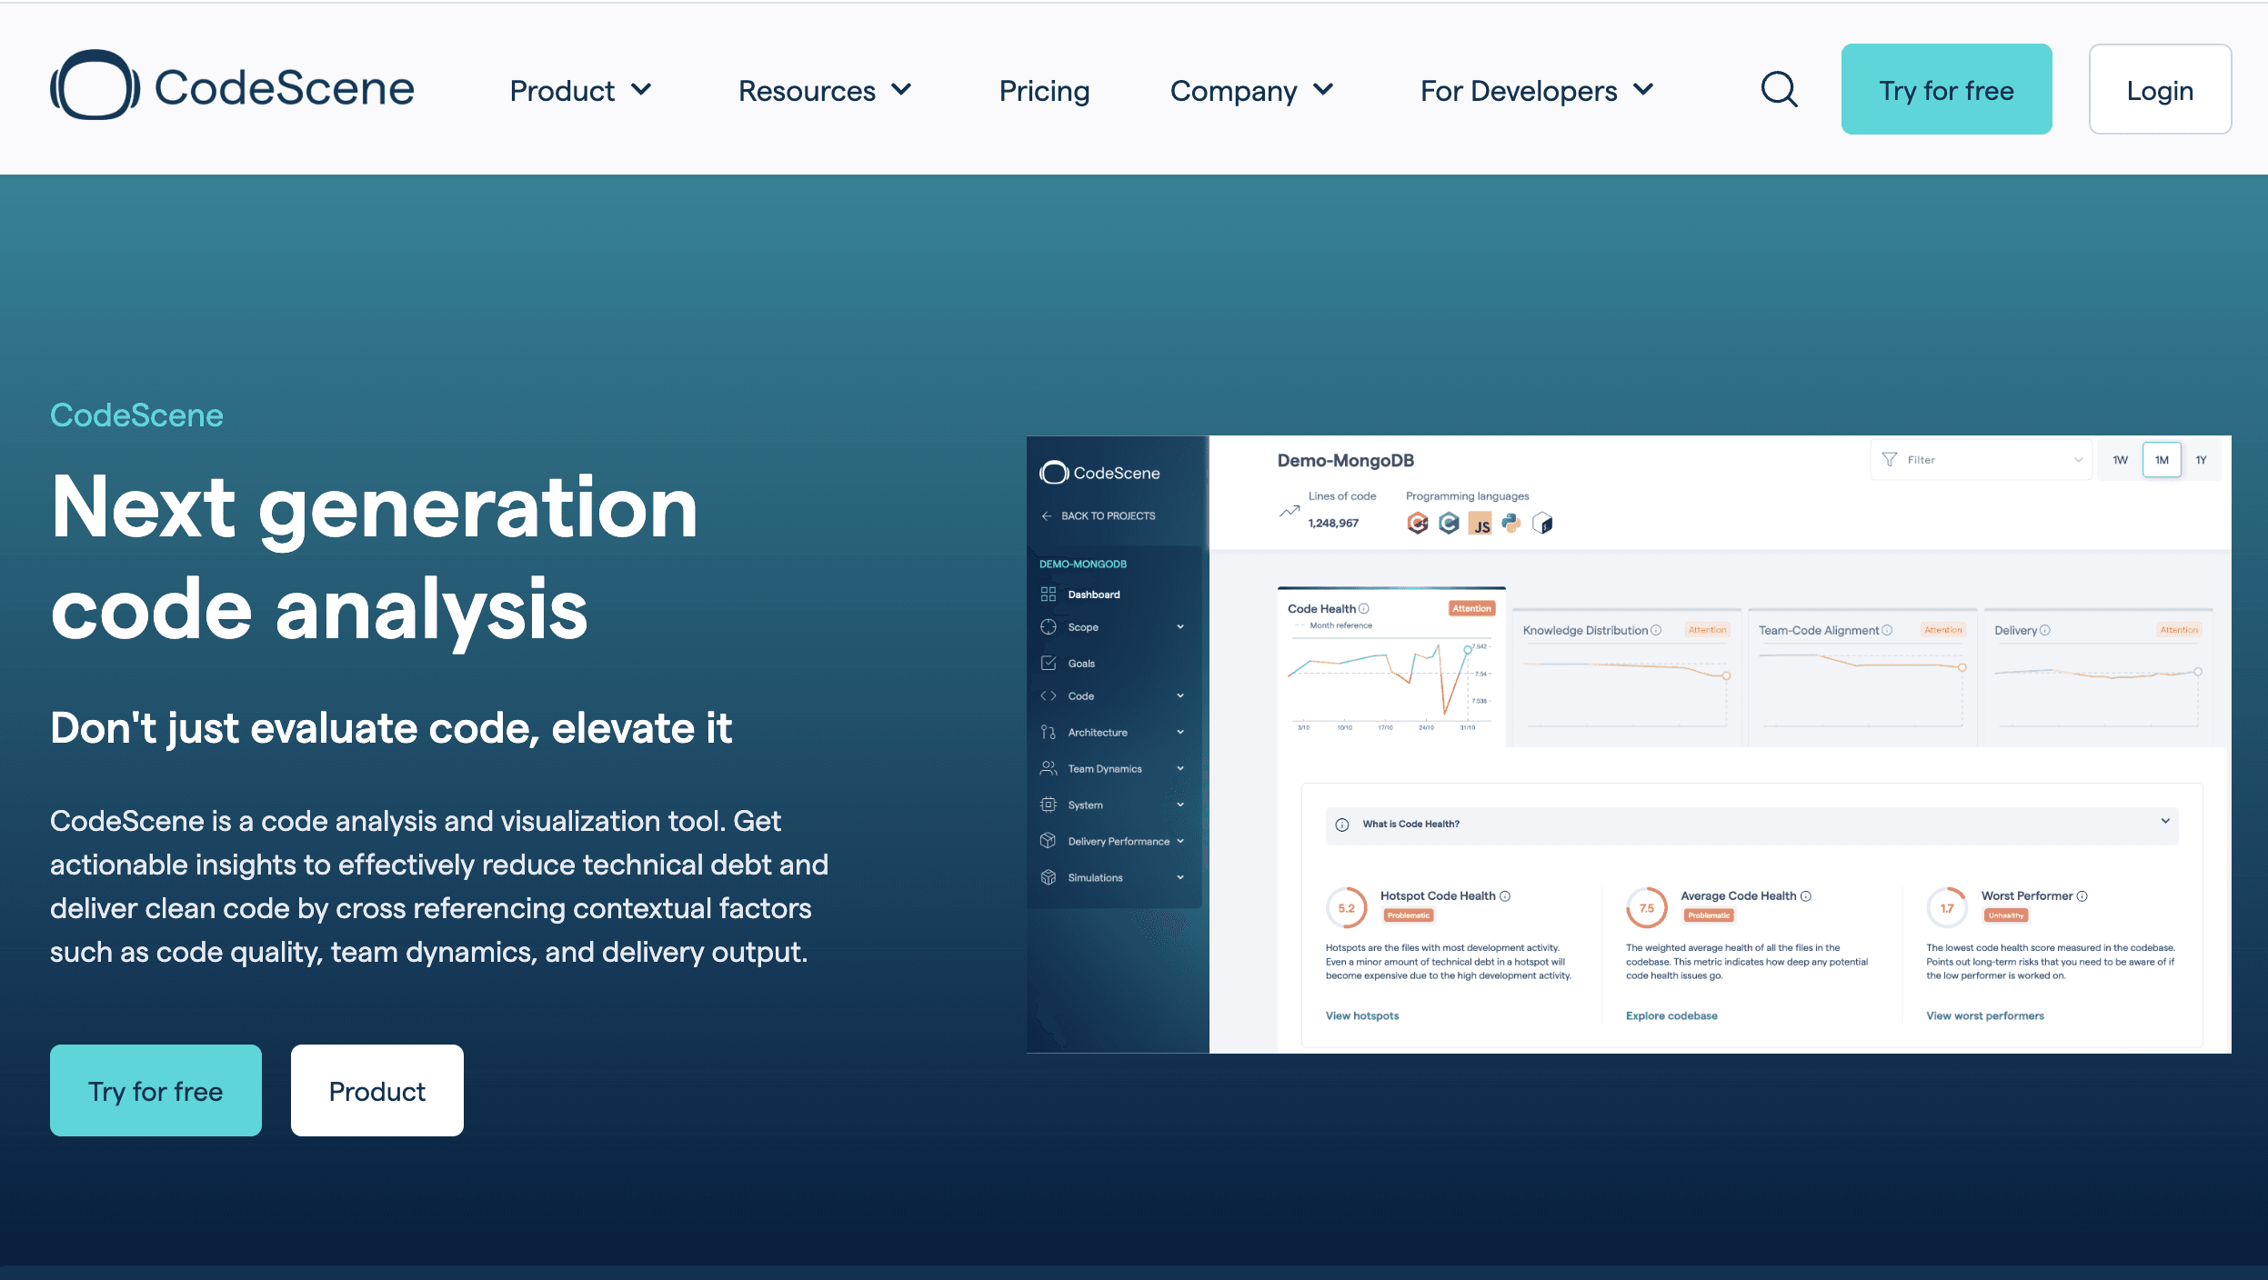Screen dimensions: 2268x1280
Task: Click the C language hexagon icon
Action: tap(1450, 524)
